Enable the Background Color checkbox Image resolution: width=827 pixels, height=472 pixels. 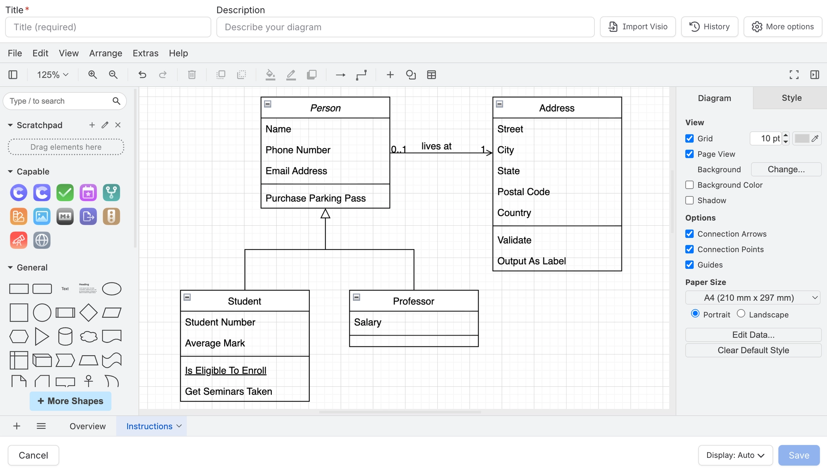(x=689, y=185)
